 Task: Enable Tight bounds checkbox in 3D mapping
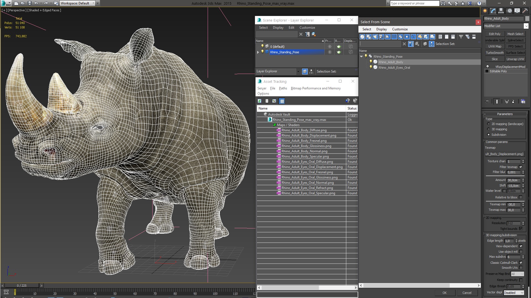tap(522, 228)
